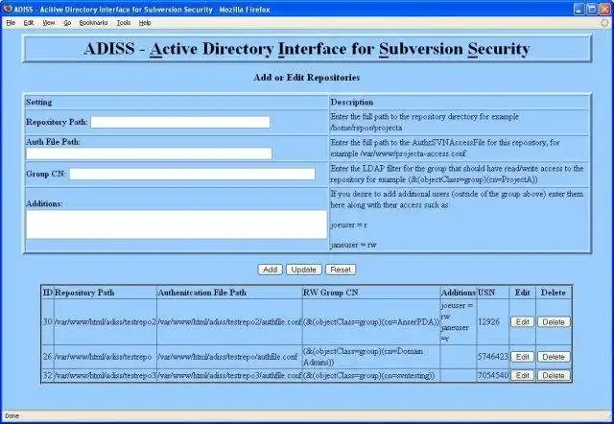This screenshot has width=614, height=424.
Task: Open the File menu
Action: click(x=11, y=23)
